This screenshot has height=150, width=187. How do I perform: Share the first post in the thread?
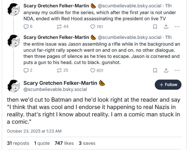pos(166,27)
